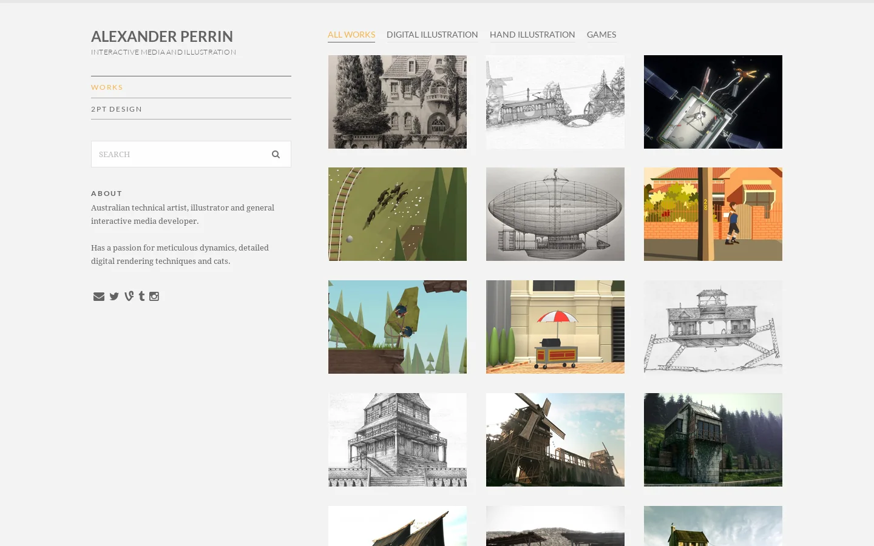Open the space satellite astronaut thumbnail
Screen dimensions: 874x546
click(713, 102)
